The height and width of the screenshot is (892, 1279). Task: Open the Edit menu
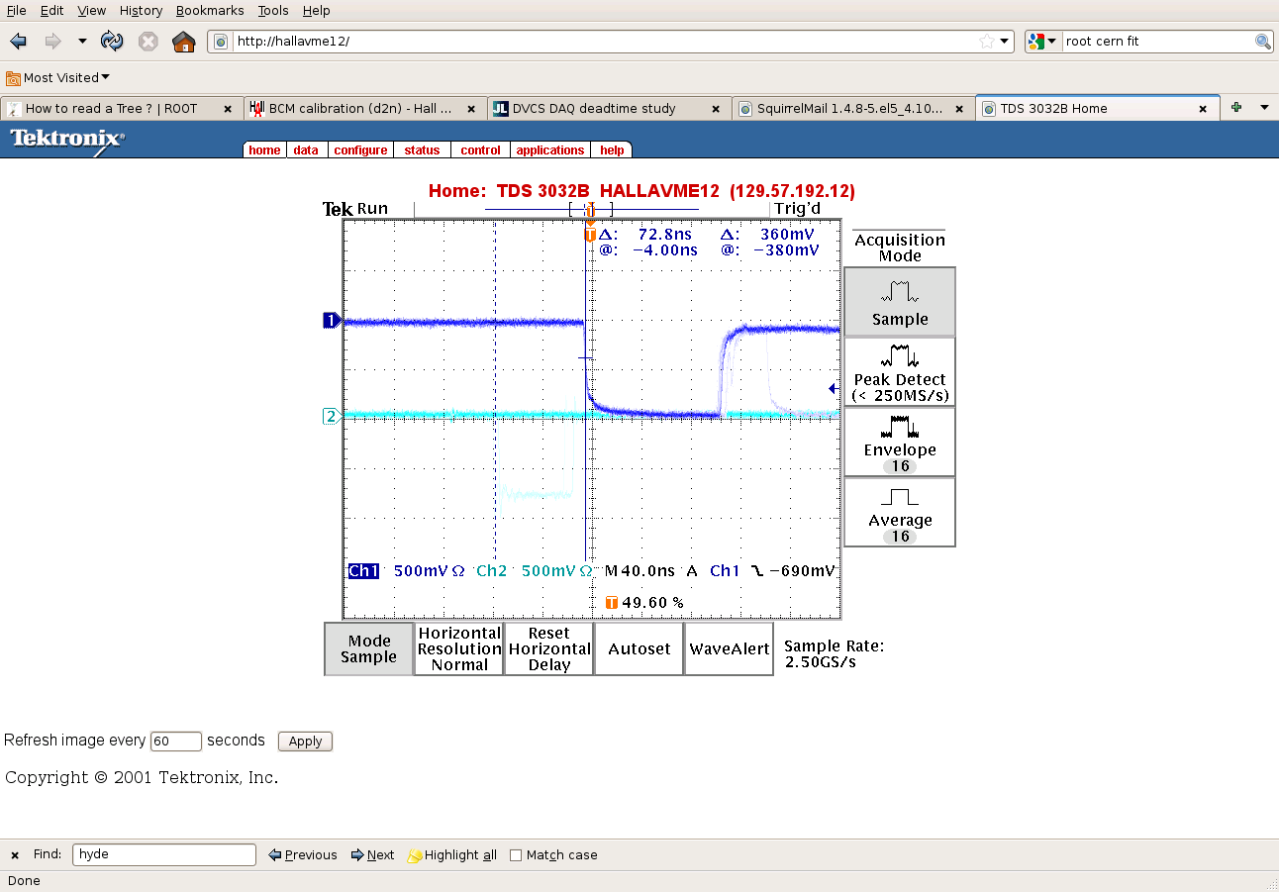tap(51, 10)
